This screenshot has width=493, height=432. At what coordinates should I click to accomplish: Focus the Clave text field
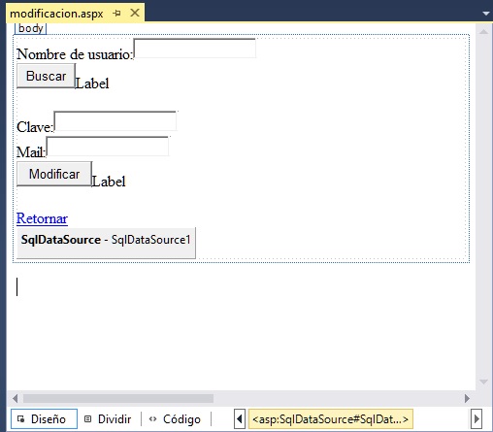click(115, 121)
